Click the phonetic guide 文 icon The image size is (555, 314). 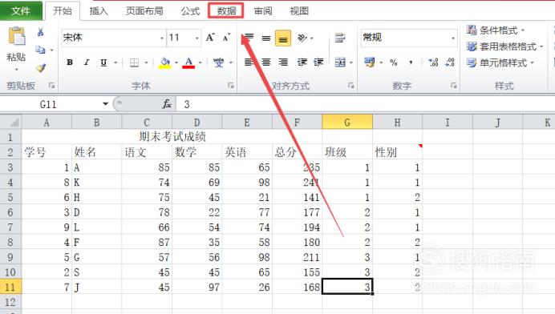point(218,62)
